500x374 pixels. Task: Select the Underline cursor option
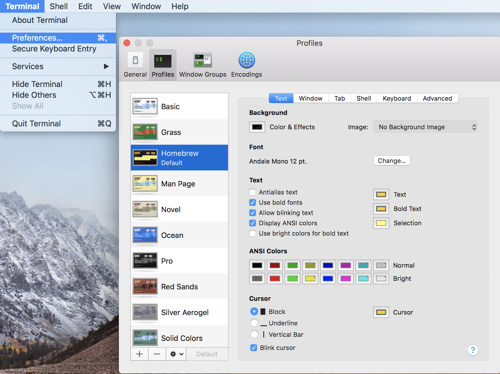click(x=254, y=323)
